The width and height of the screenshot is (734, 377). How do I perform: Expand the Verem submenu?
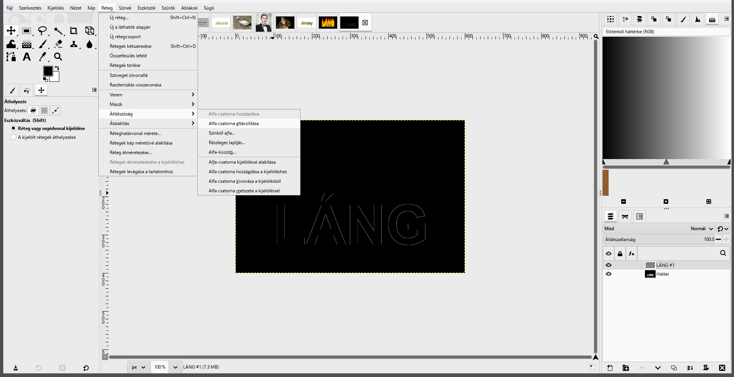click(x=148, y=94)
